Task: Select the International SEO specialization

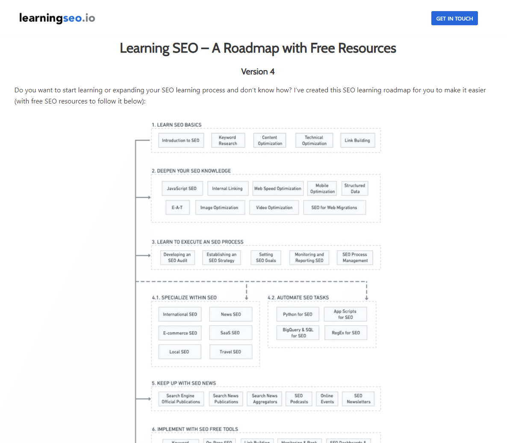Action: (180, 314)
